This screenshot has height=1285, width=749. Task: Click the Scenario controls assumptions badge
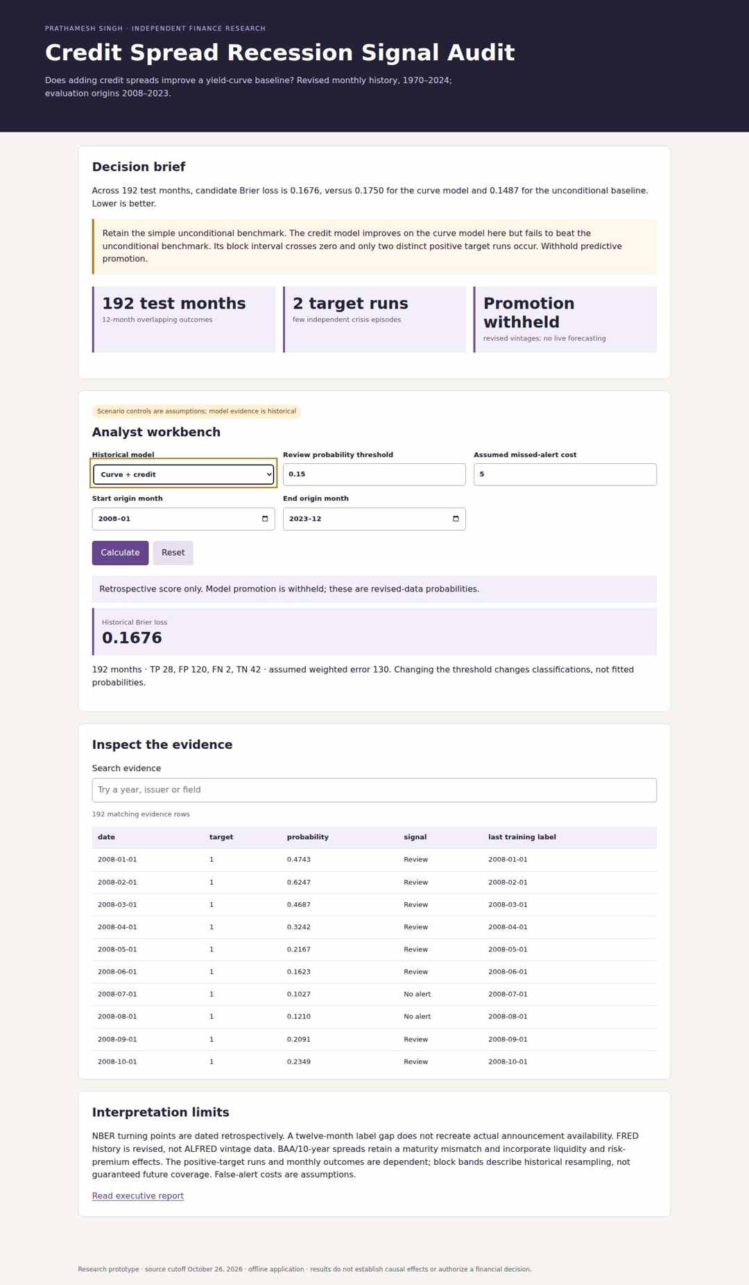[196, 411]
